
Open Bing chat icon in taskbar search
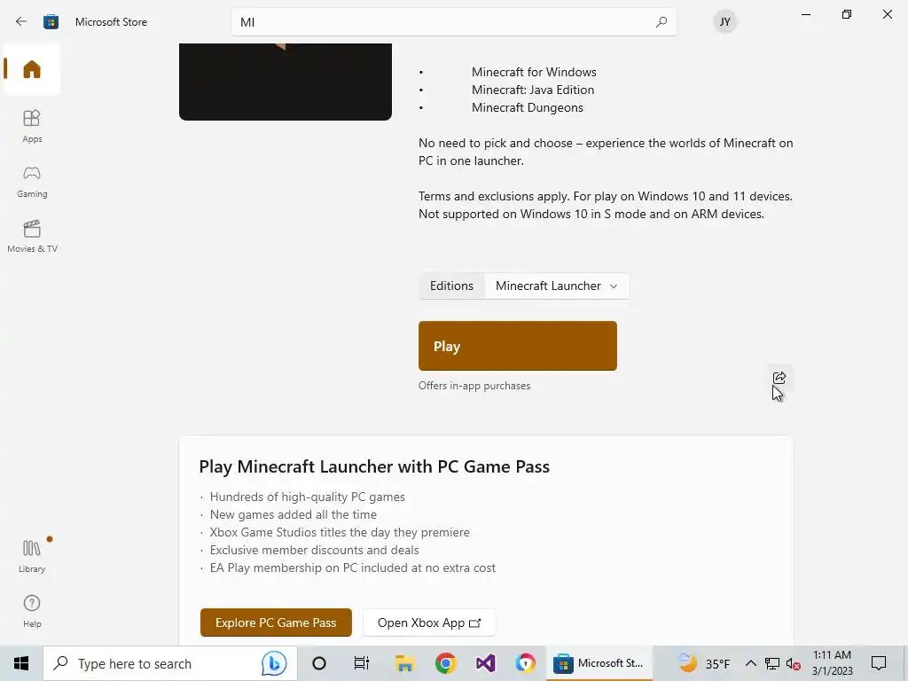click(x=274, y=663)
